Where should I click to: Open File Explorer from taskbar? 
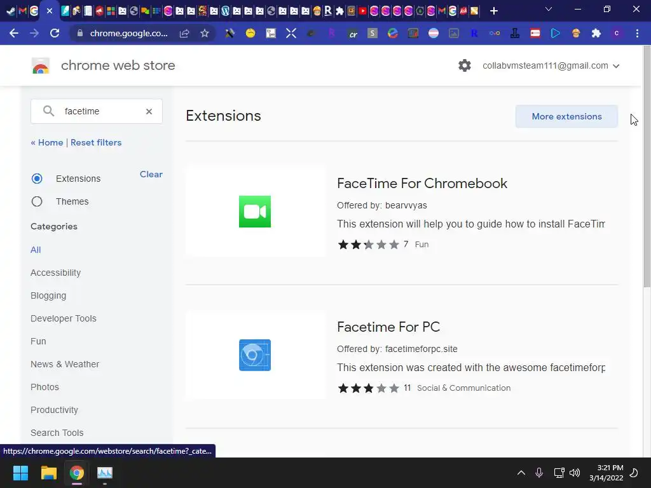[x=48, y=473]
